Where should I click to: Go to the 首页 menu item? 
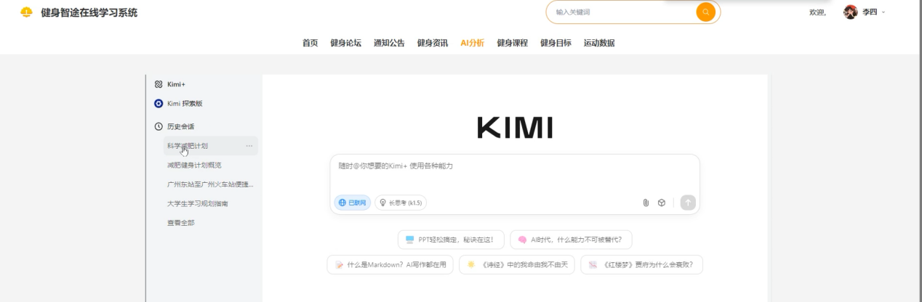coord(310,43)
